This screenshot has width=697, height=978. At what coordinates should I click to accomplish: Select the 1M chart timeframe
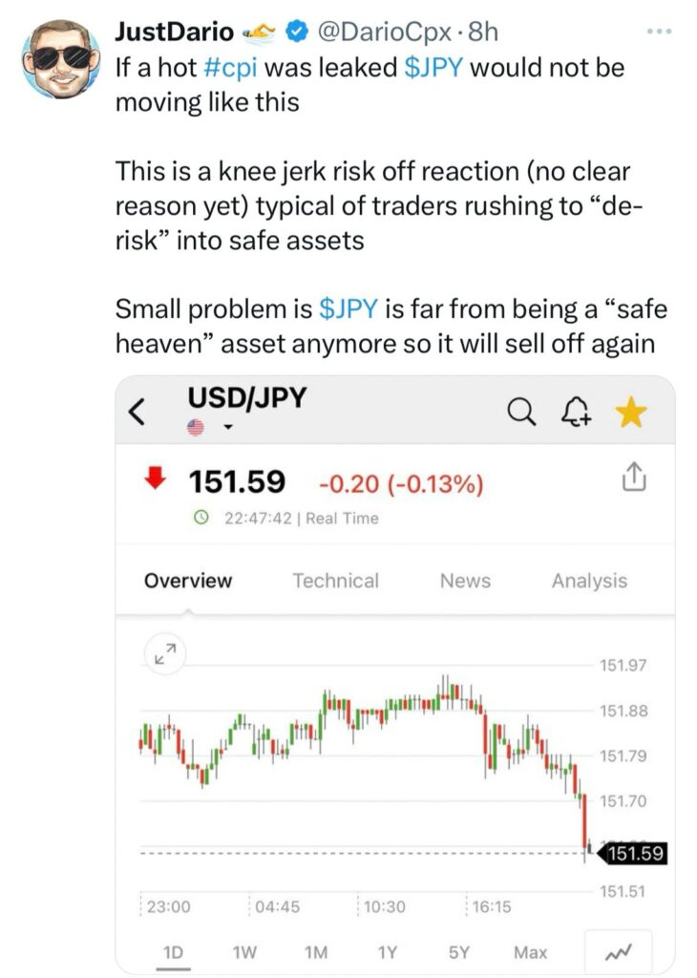click(315, 952)
